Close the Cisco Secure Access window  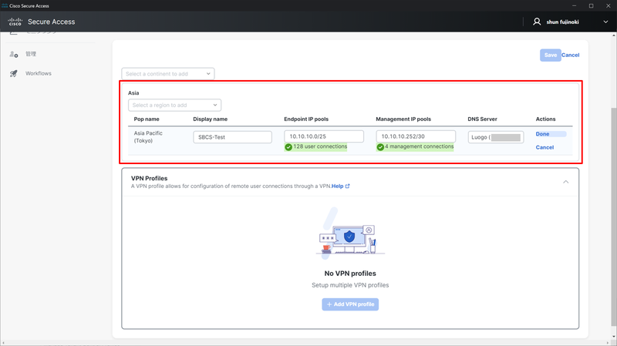(x=608, y=5)
